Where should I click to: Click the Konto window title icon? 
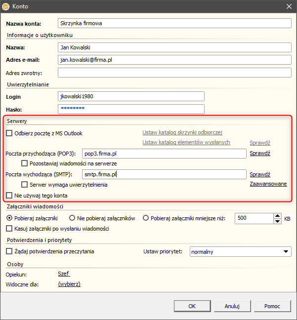tap(5, 6)
